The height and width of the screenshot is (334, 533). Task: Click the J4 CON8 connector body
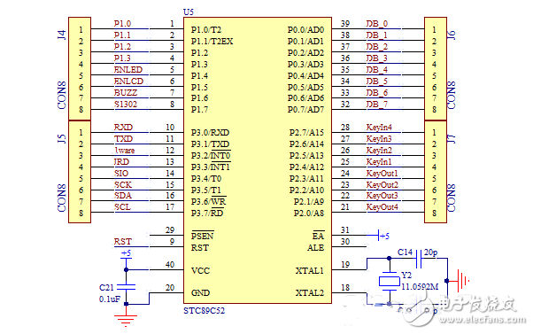point(80,69)
